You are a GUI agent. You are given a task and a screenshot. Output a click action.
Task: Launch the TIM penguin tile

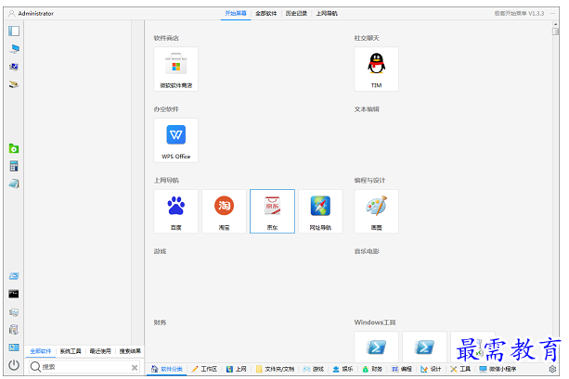coord(376,69)
